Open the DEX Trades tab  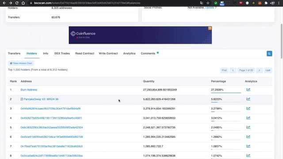(x=62, y=53)
